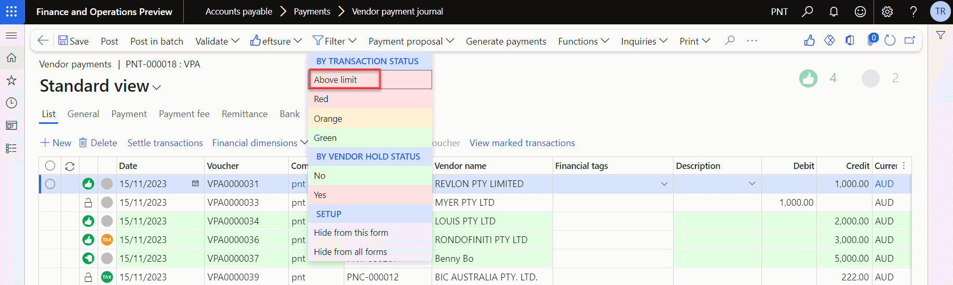Refresh the grid with the header refresh icon
The height and width of the screenshot is (285, 953).
click(x=70, y=166)
